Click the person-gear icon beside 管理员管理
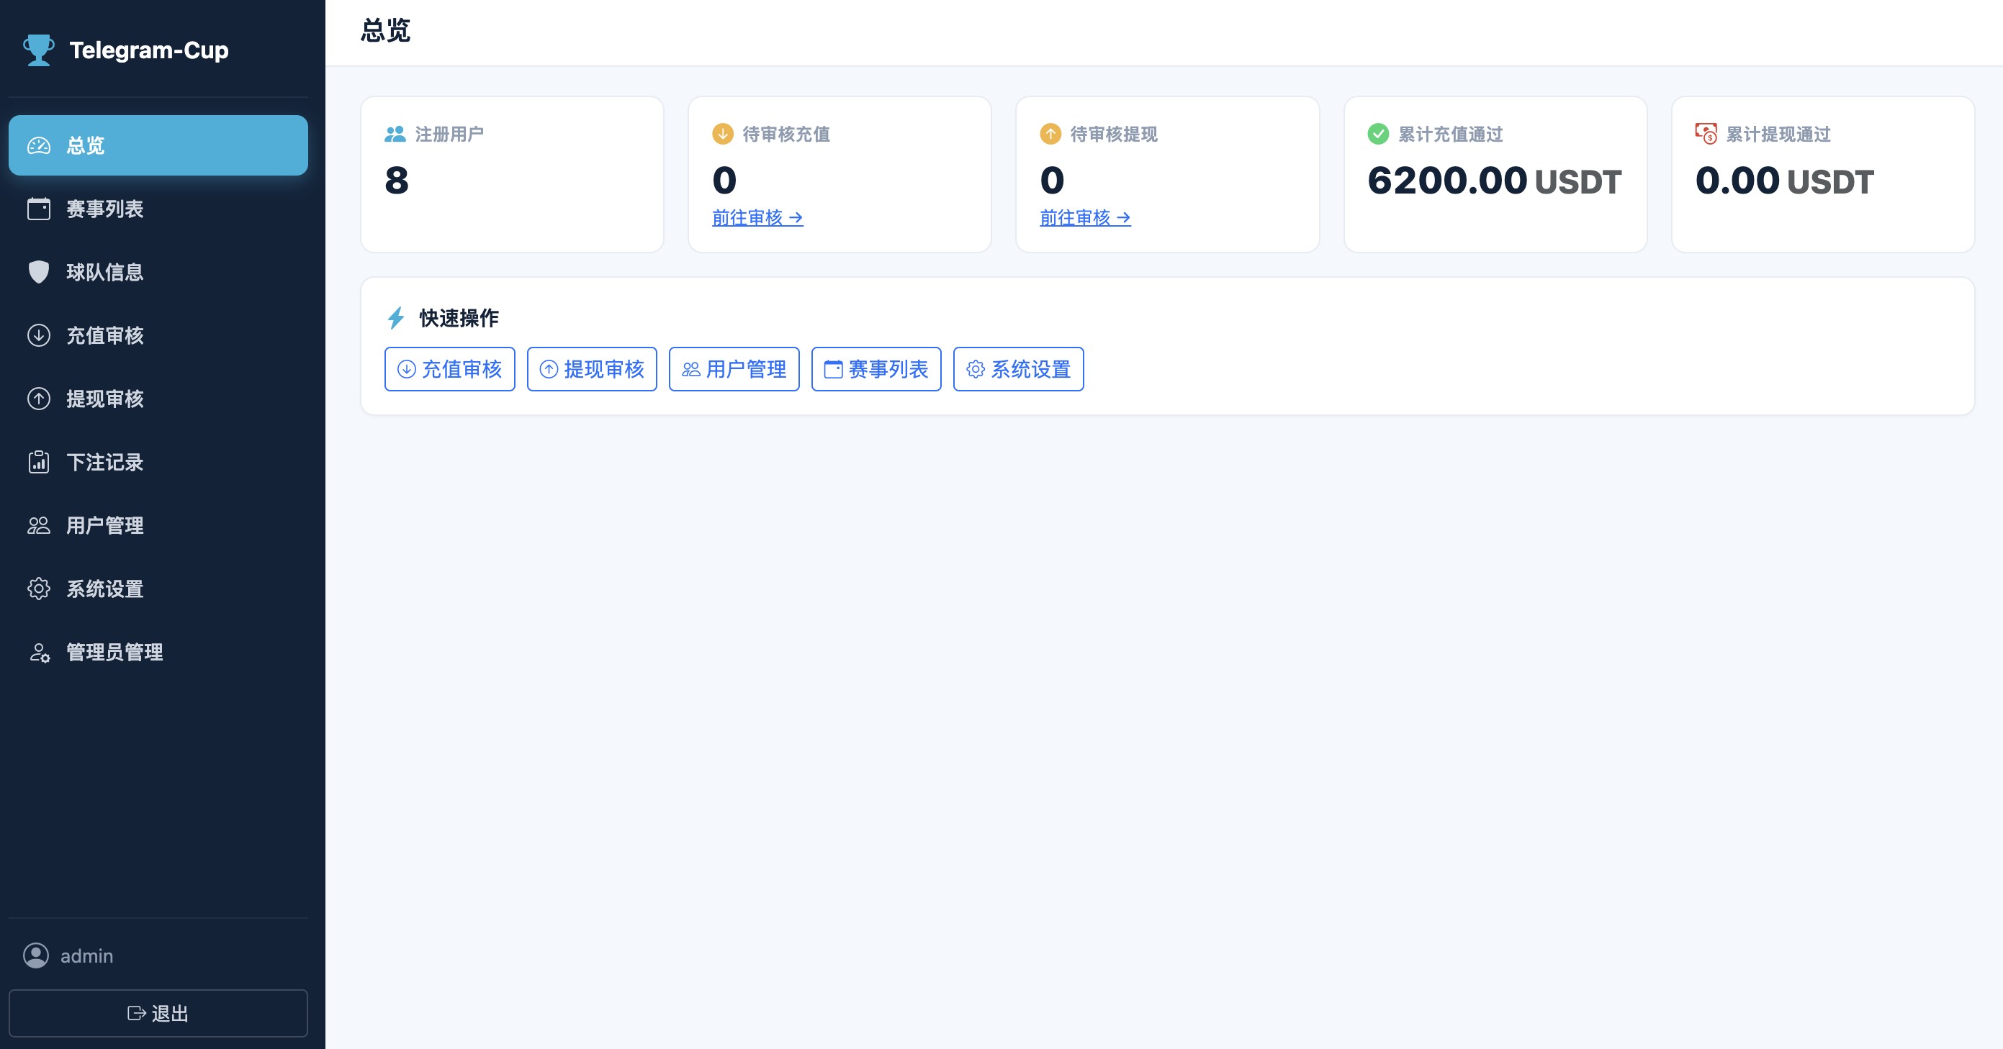 tap(39, 652)
